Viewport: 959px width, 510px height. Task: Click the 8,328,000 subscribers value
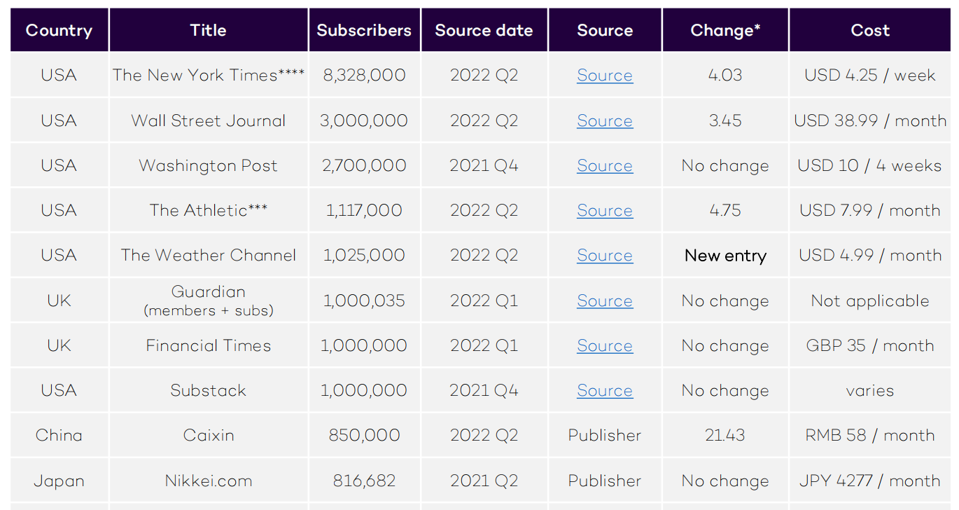pos(364,75)
